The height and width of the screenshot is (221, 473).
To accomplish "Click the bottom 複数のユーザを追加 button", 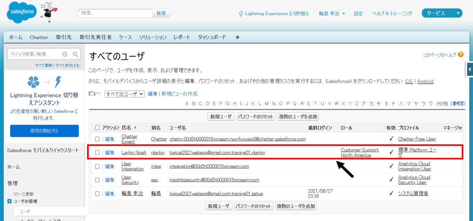I will (x=296, y=206).
